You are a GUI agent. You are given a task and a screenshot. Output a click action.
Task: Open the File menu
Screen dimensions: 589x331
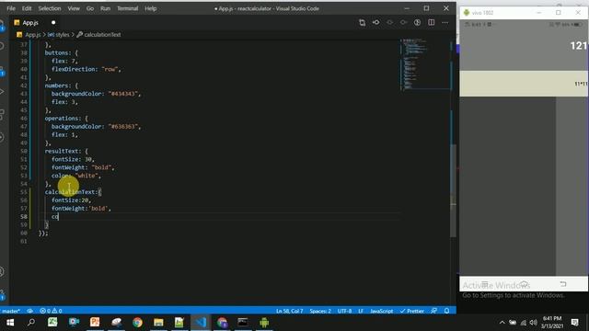click(11, 8)
